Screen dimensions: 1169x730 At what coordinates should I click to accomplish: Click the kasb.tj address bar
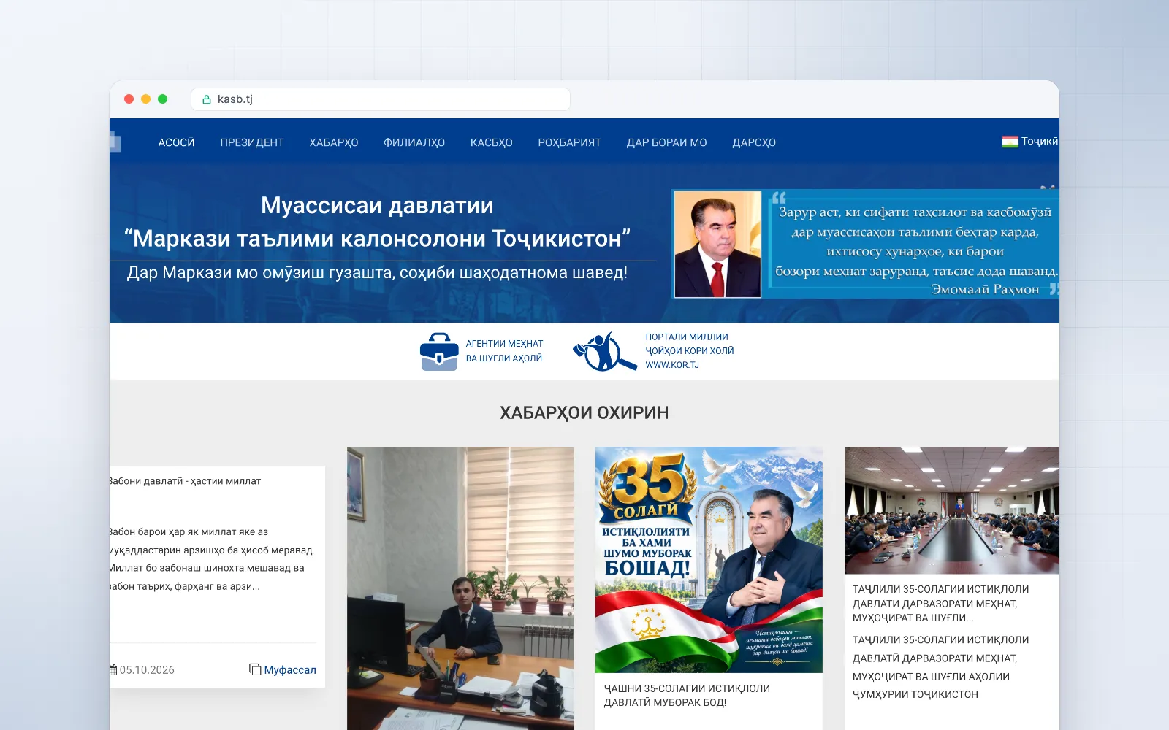tap(381, 99)
